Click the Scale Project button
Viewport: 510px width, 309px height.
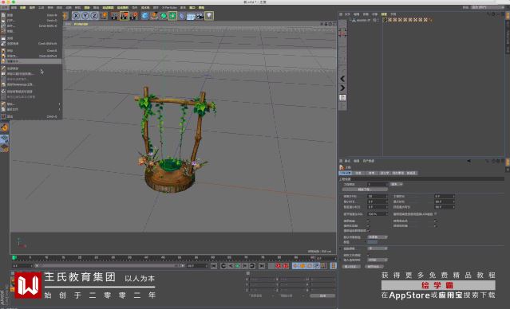(364, 190)
